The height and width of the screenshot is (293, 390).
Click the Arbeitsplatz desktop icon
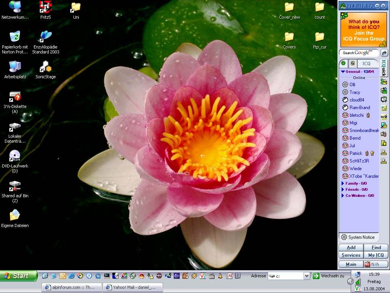pyautogui.click(x=15, y=67)
